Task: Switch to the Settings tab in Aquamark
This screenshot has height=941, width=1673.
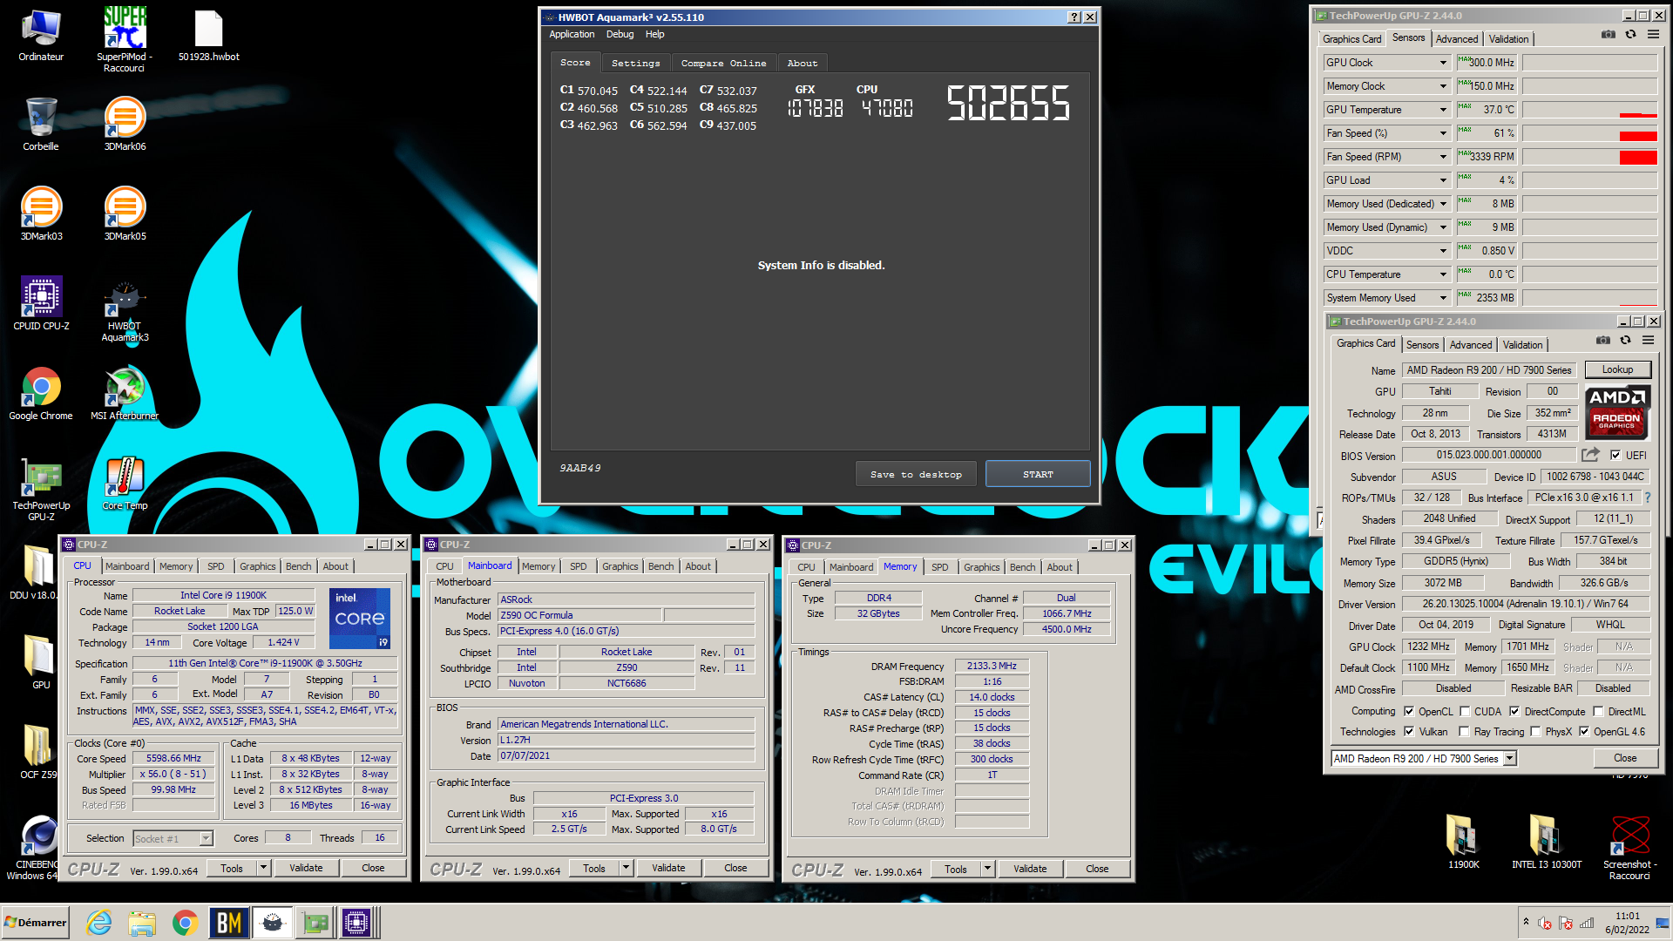Action: tap(635, 63)
